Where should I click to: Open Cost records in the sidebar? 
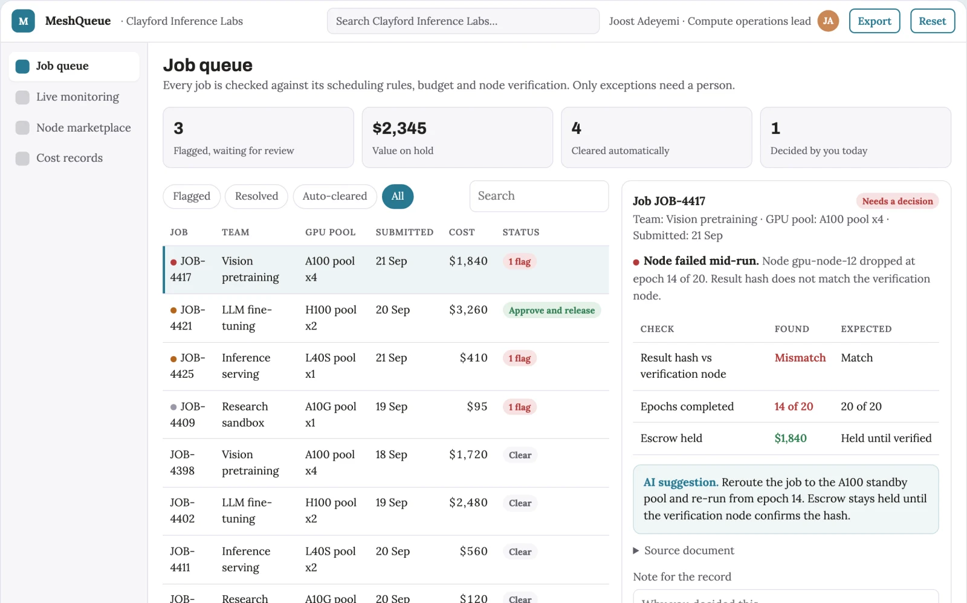(74, 158)
